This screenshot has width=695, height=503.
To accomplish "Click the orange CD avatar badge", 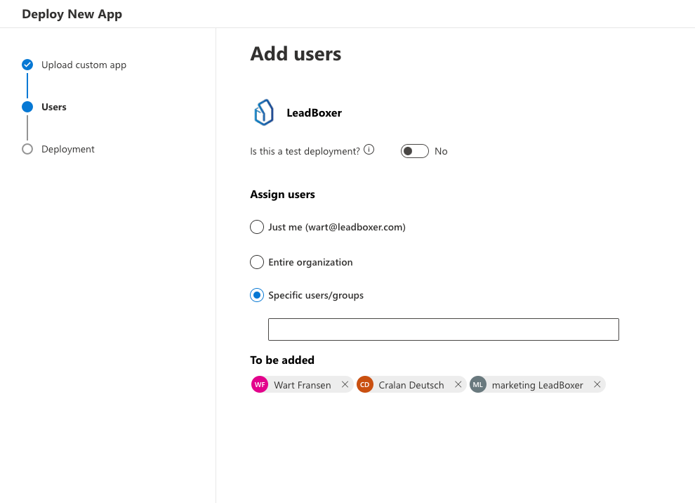I will pos(364,384).
